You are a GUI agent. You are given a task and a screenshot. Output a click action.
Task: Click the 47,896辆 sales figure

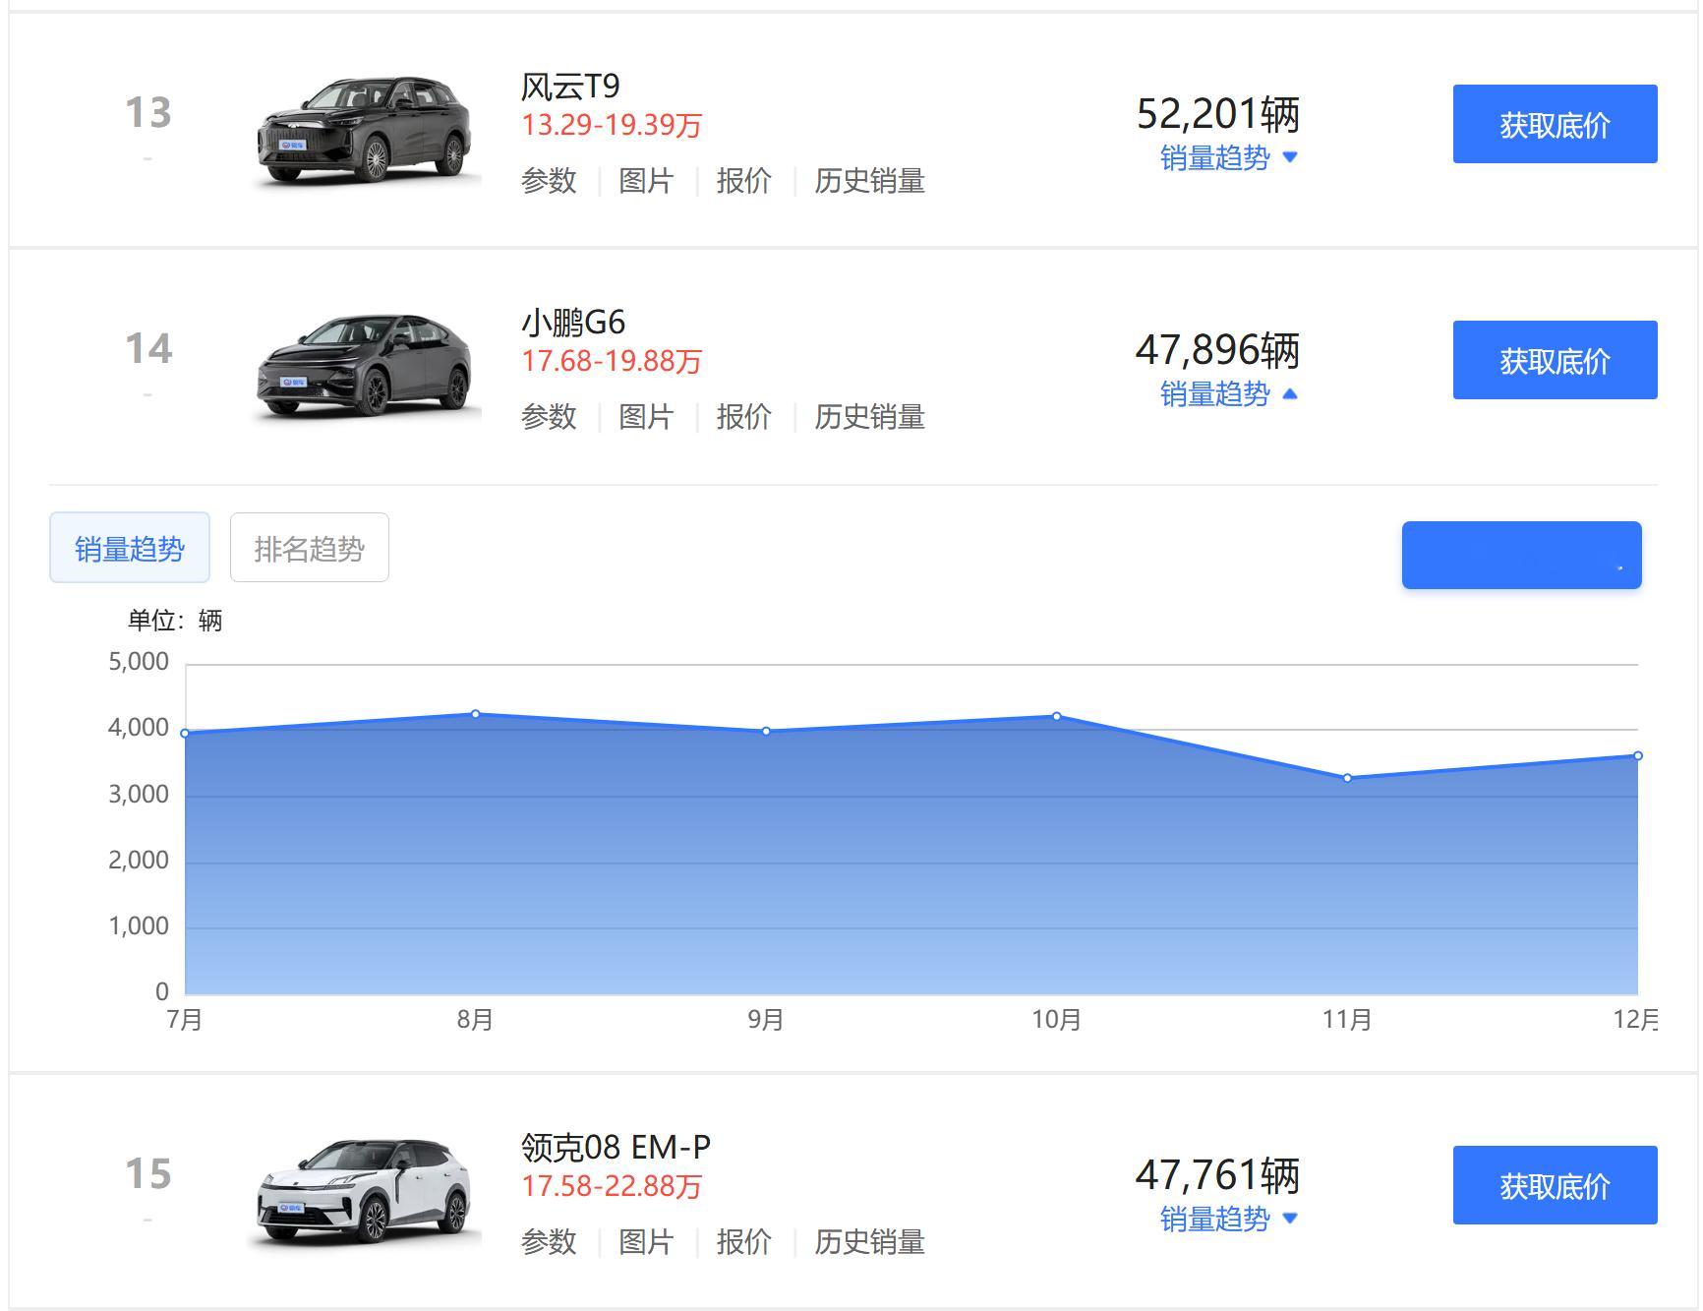pyautogui.click(x=1218, y=350)
